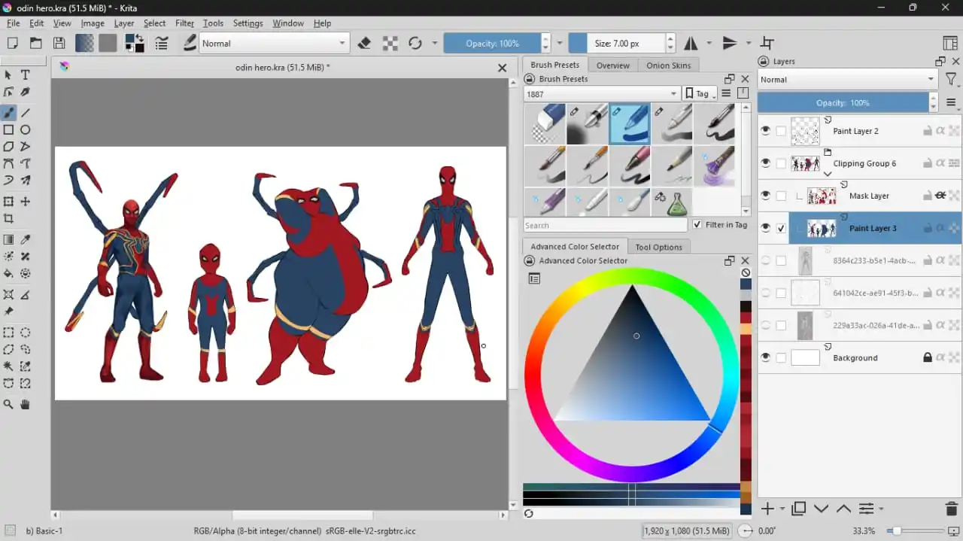Hide Paint Layer 3 visibility eye
The height and width of the screenshot is (541, 963).
(x=766, y=228)
